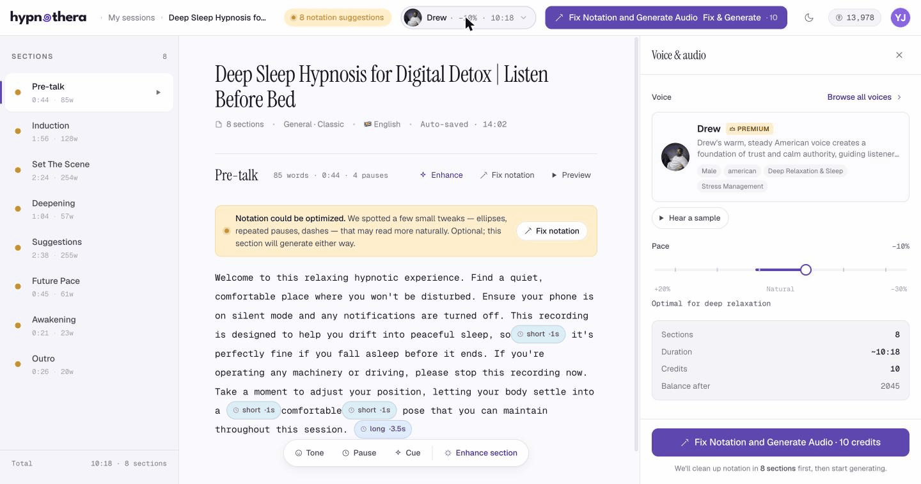Click the editor vertical scrollbar

[636, 243]
